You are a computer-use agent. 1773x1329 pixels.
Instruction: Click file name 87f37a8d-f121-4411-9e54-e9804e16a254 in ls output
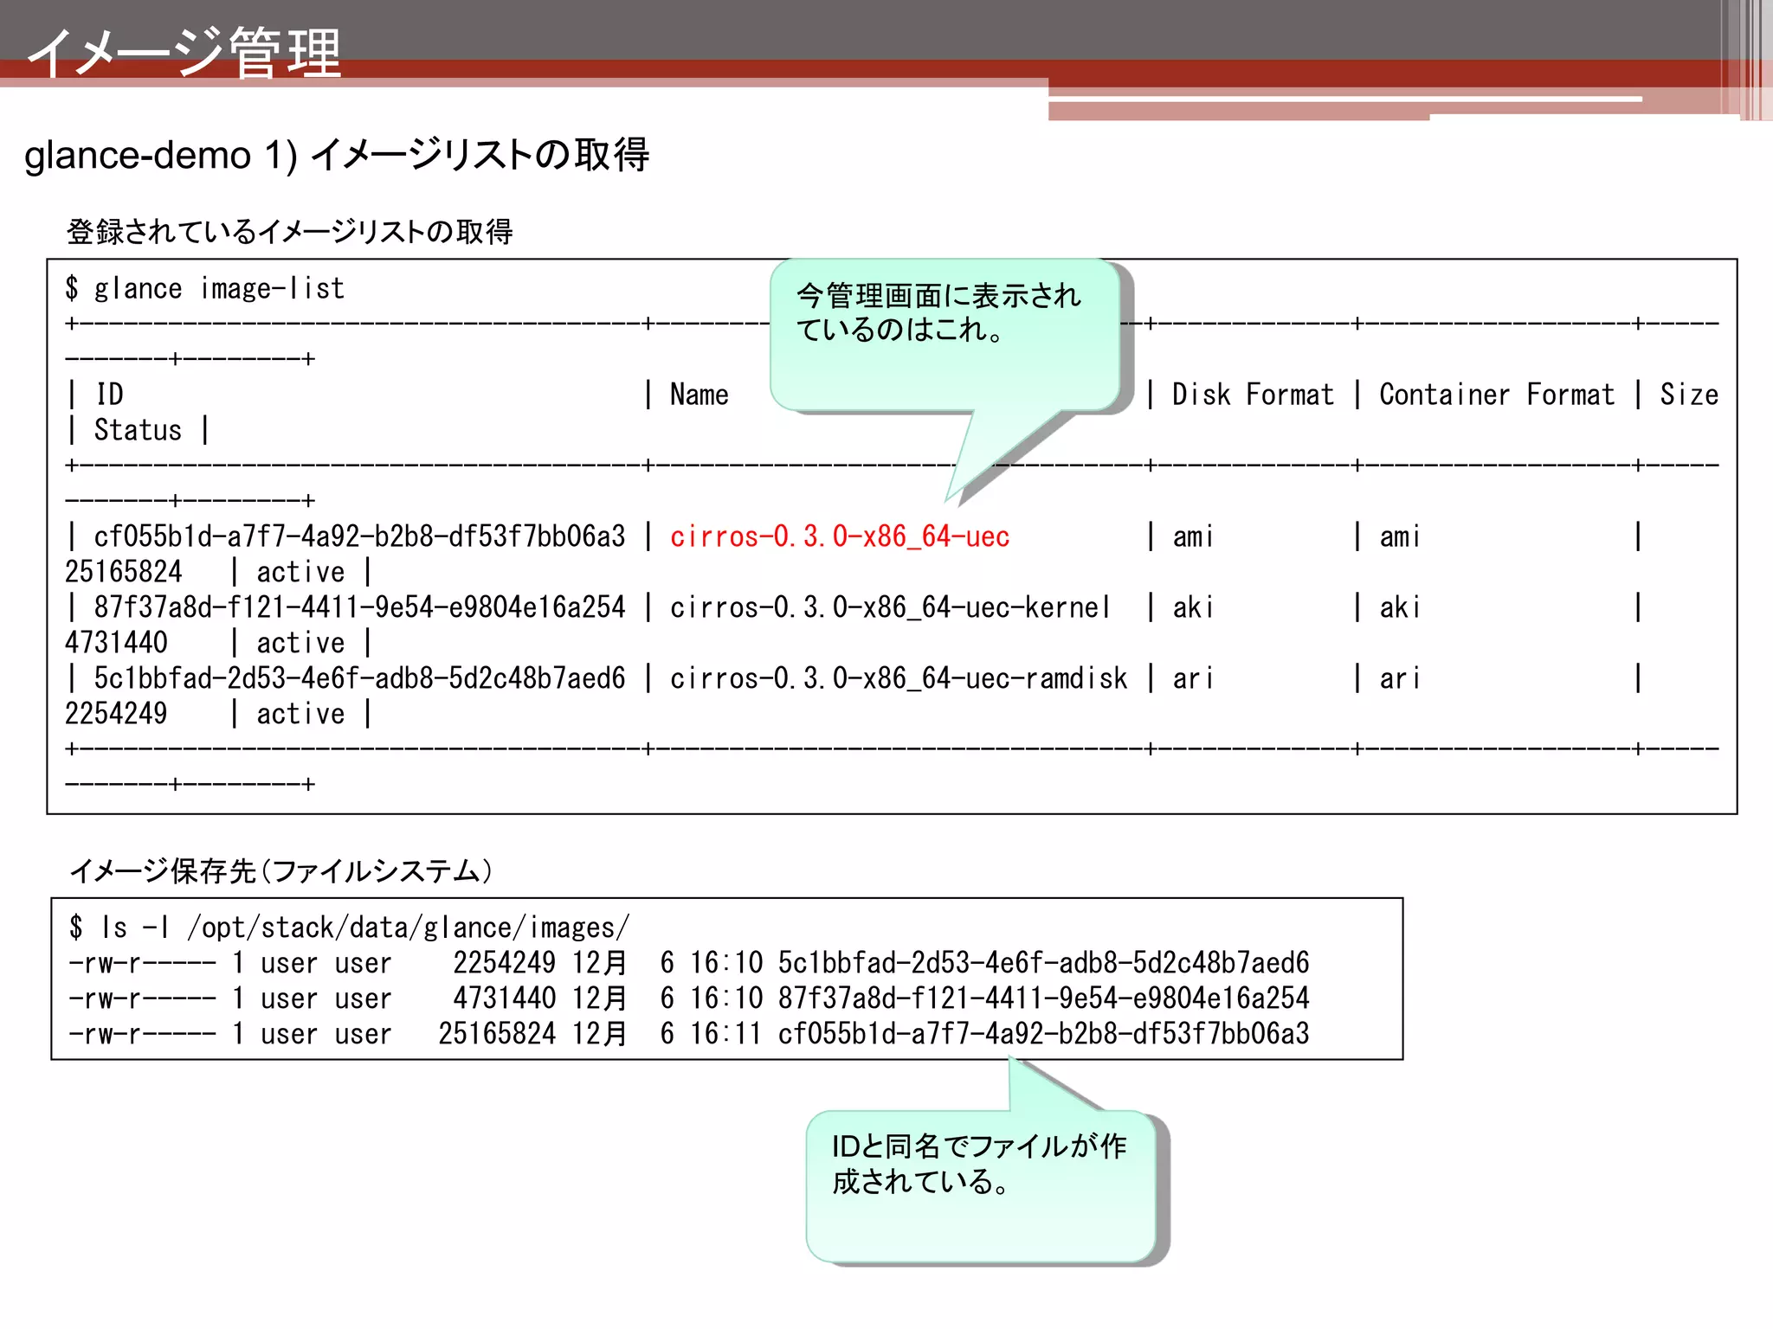pyautogui.click(x=1043, y=998)
